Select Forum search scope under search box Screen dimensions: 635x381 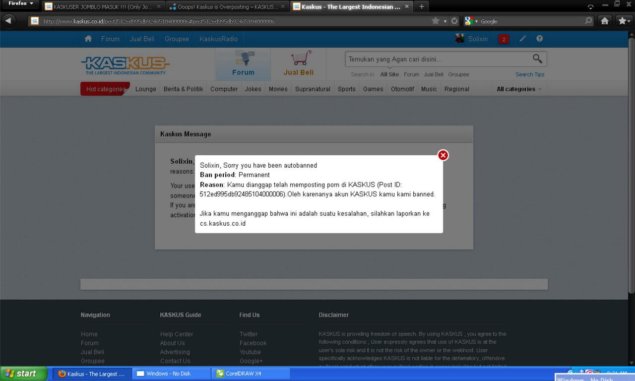click(x=411, y=74)
